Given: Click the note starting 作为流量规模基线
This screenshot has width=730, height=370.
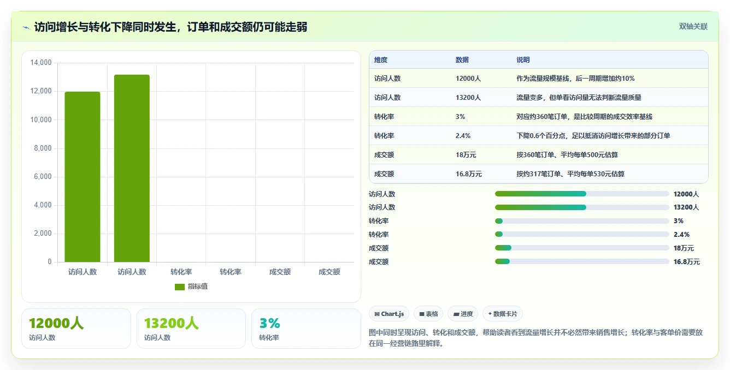Looking at the screenshot, I should [575, 79].
